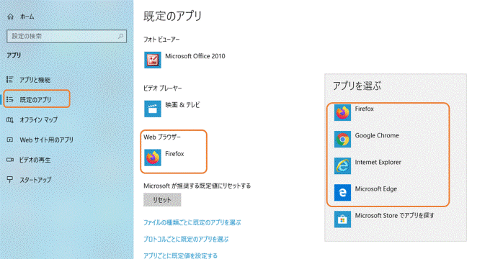Click the 設定の検索 search field
Image resolution: width=490 pixels, height=259 pixels.
pos(66,36)
